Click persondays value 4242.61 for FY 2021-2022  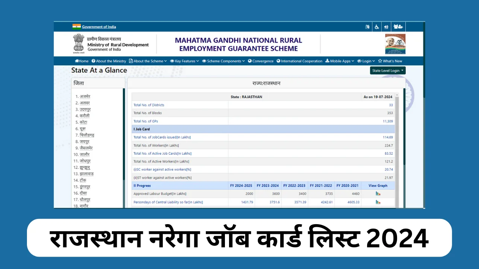point(326,202)
